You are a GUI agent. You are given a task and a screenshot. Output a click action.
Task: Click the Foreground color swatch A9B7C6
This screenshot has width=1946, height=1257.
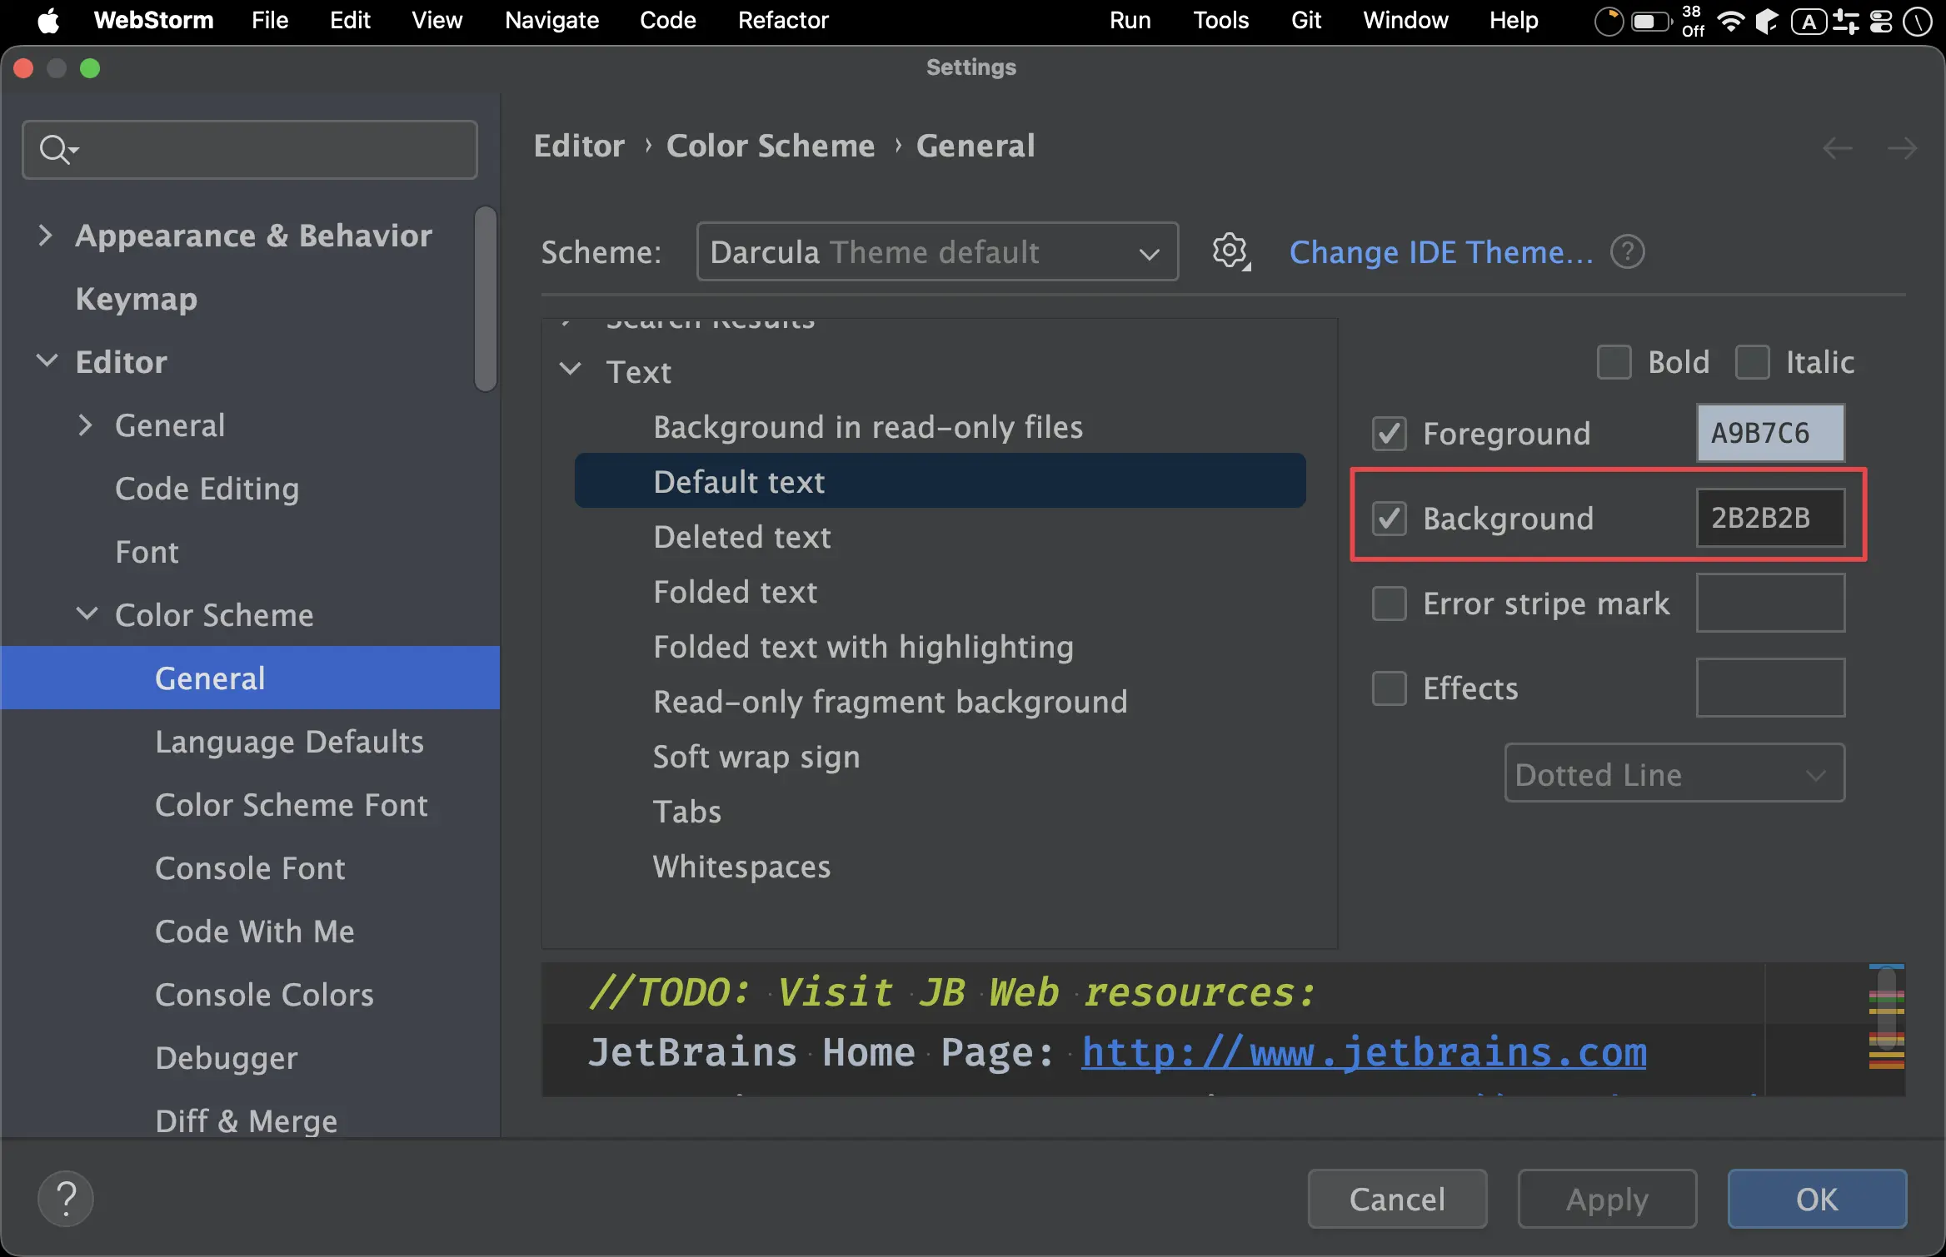tap(1770, 433)
